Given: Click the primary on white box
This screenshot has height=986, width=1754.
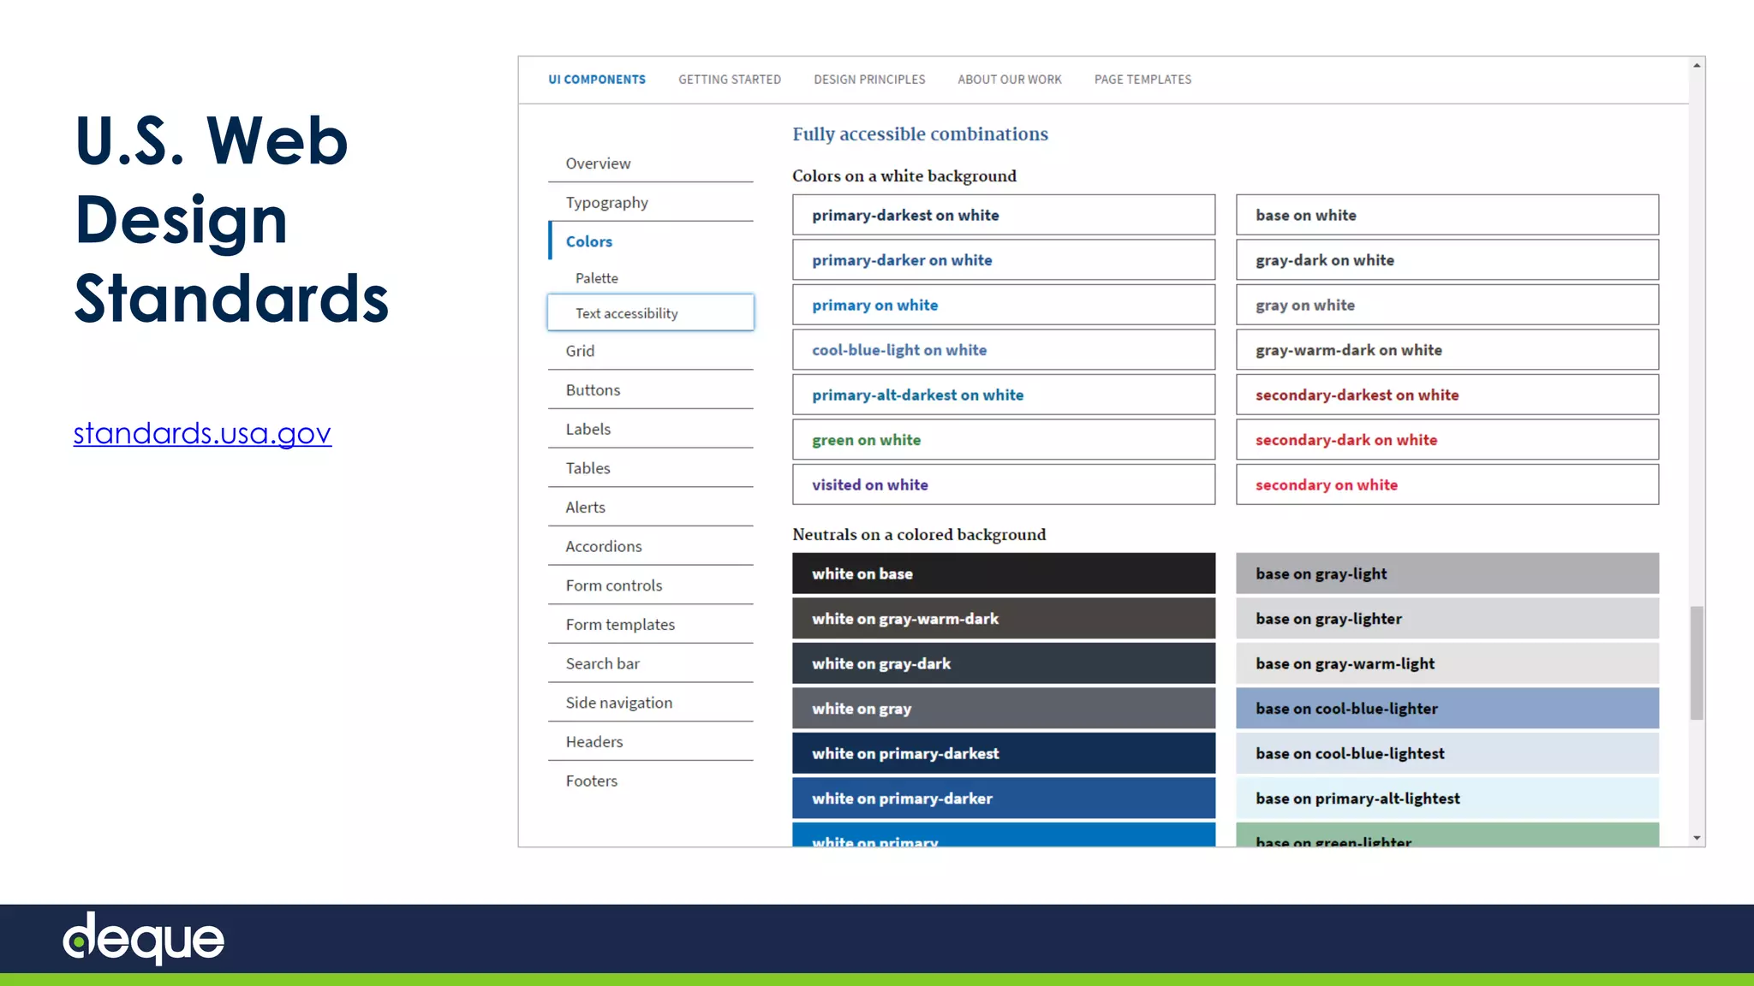Looking at the screenshot, I should click(1004, 305).
